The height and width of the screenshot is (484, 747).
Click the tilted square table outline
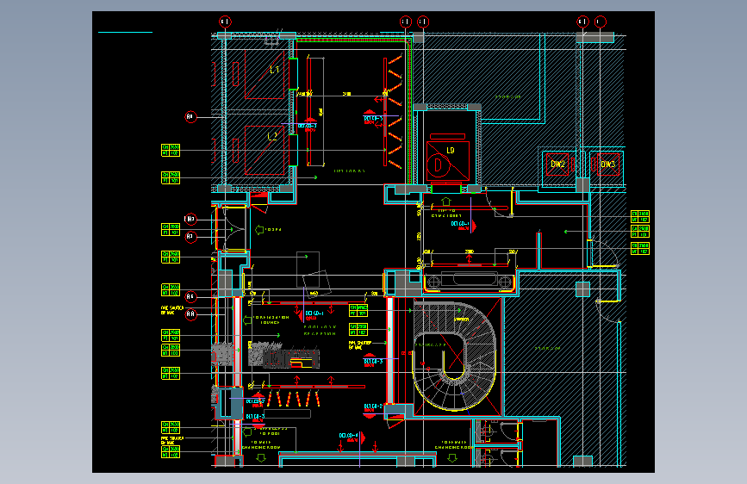316,284
